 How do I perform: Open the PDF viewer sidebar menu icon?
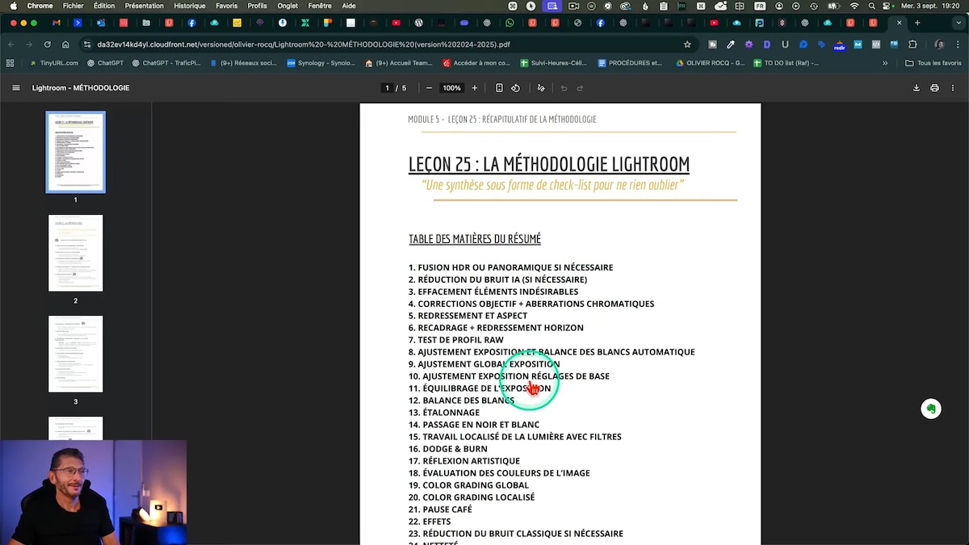click(x=15, y=88)
